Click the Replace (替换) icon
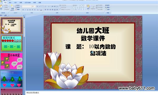158x95 pixels. click(x=106, y=8)
